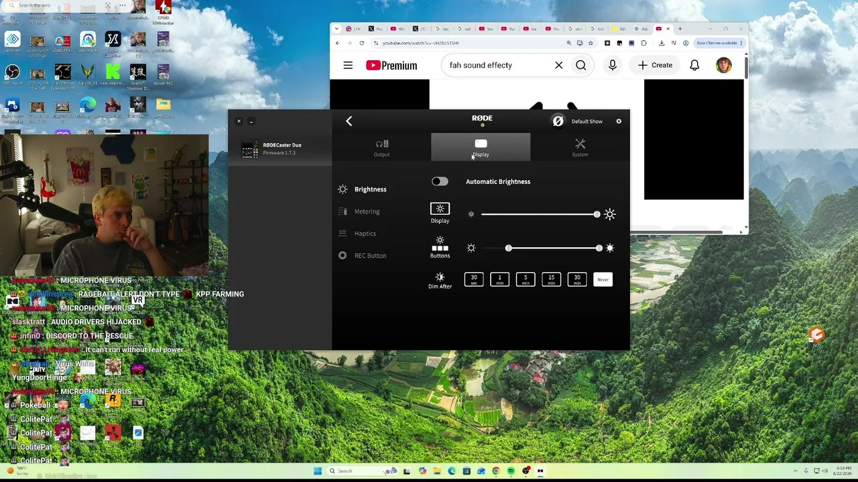This screenshot has width=858, height=482.
Task: Open the Metering section
Action: pyautogui.click(x=359, y=212)
